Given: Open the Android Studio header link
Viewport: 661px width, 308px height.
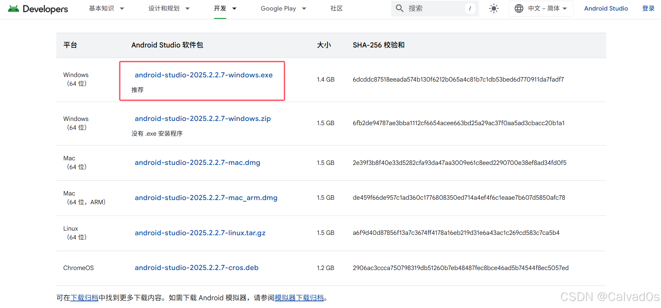Looking at the screenshot, I should [x=606, y=8].
